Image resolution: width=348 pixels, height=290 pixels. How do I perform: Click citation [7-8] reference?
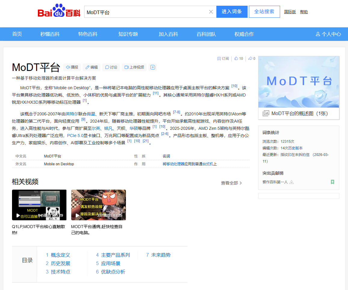click(176, 112)
